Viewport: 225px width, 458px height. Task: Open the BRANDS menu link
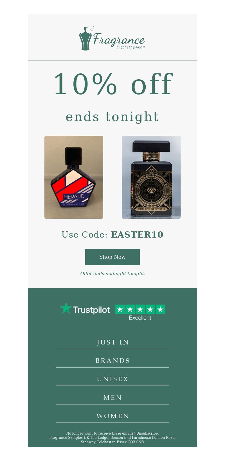pyautogui.click(x=112, y=361)
